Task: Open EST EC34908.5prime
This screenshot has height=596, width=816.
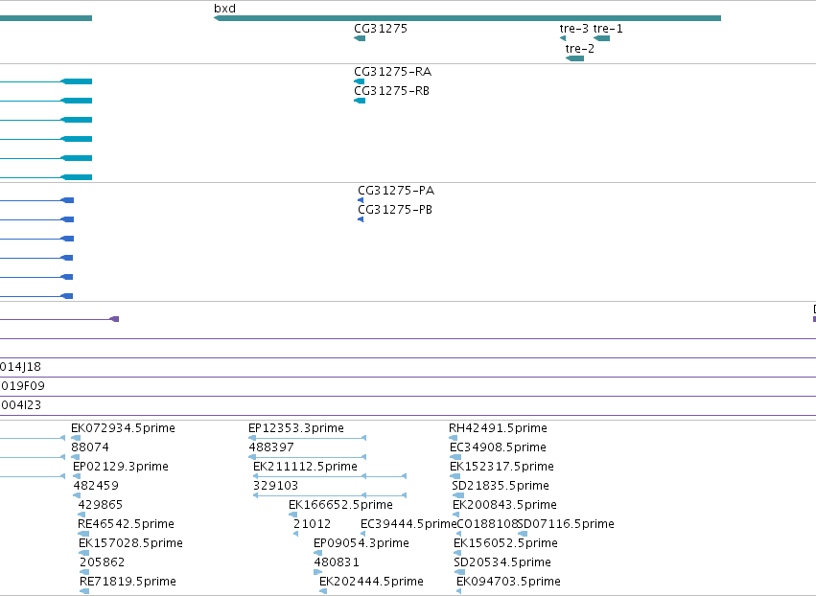Action: 498,447
